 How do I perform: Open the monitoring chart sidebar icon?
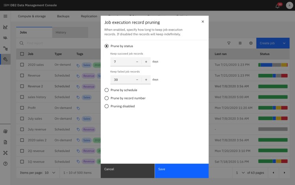6,27
